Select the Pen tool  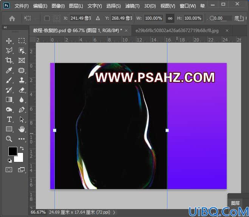pos(22,109)
